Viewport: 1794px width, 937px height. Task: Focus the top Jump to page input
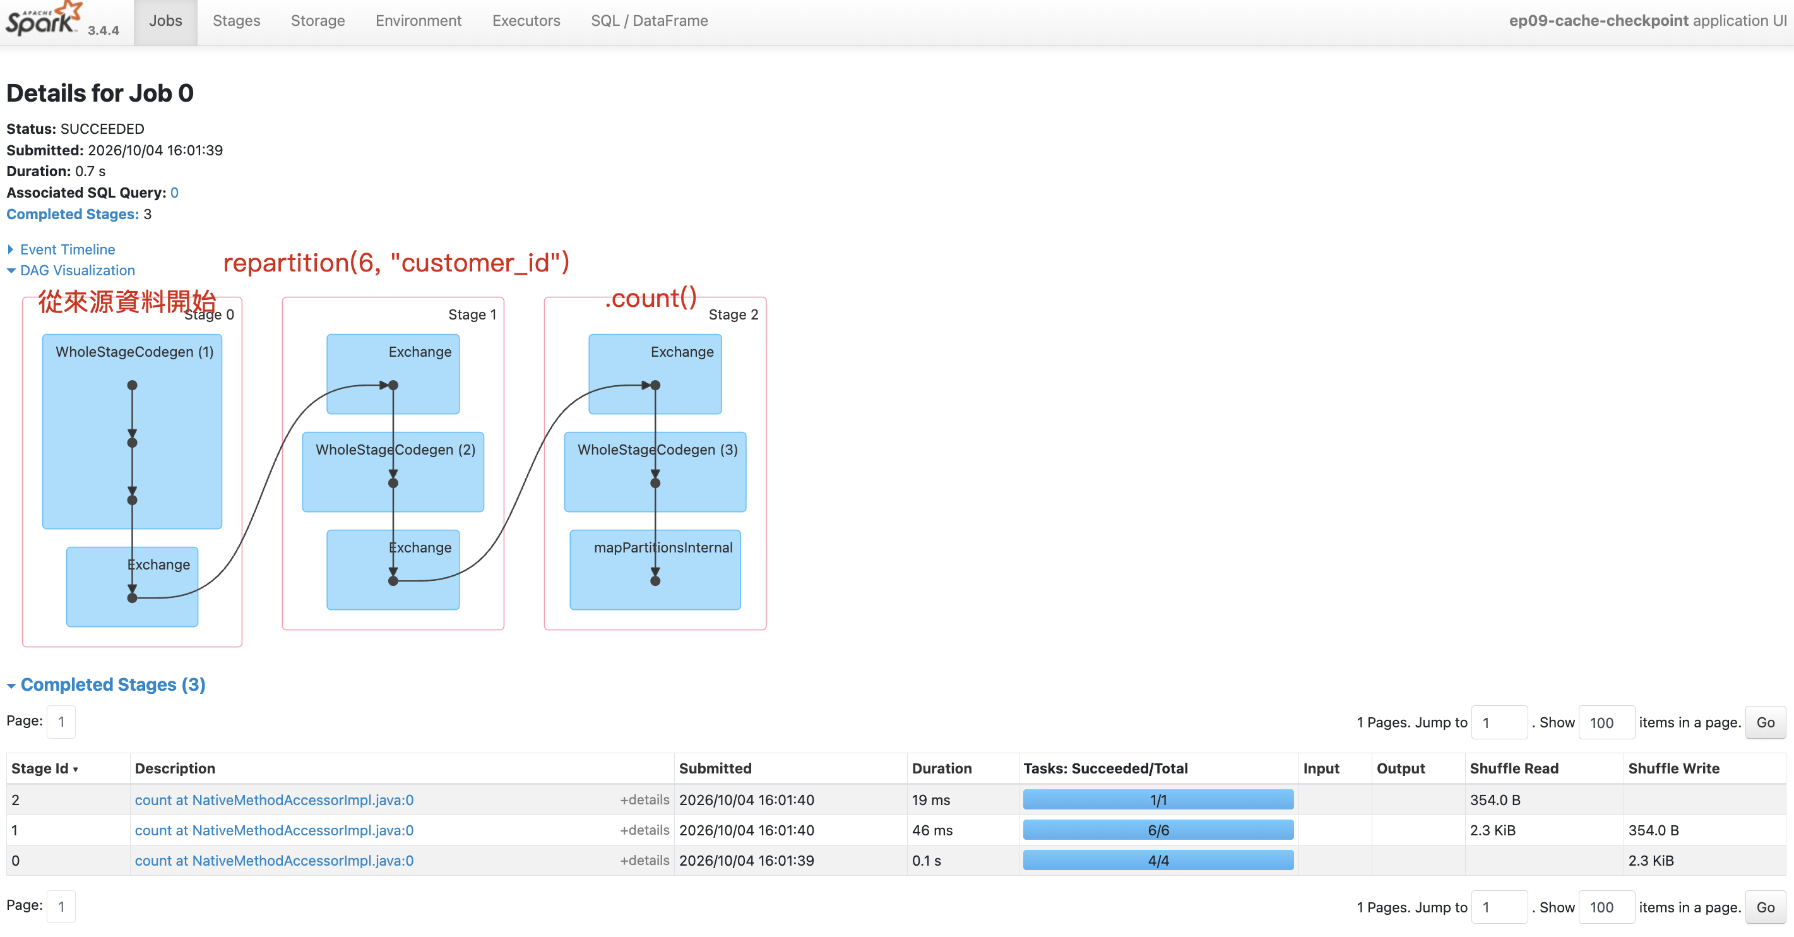[x=1499, y=722]
